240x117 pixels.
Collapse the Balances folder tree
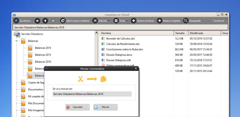point(16,41)
